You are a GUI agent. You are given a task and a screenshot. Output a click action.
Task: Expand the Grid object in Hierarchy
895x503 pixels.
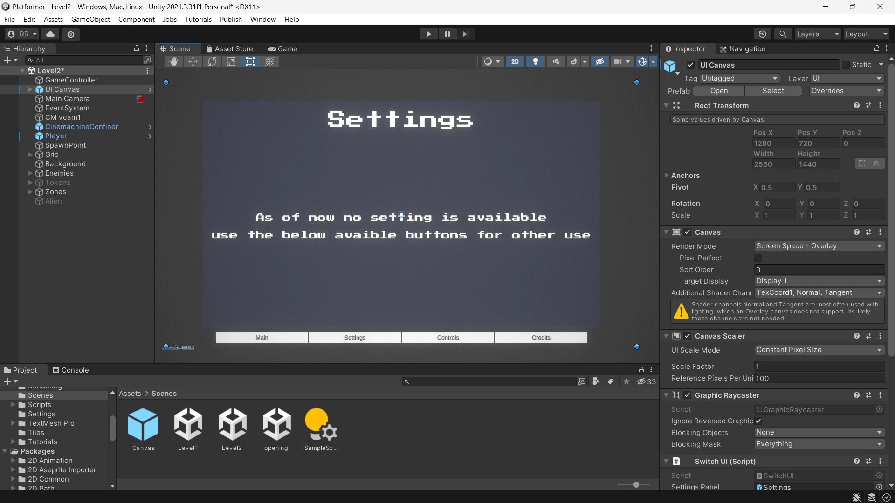click(30, 155)
